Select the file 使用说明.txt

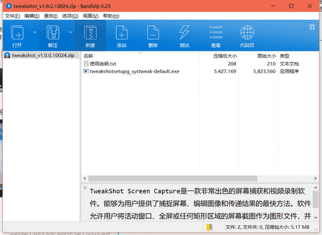pos(103,64)
